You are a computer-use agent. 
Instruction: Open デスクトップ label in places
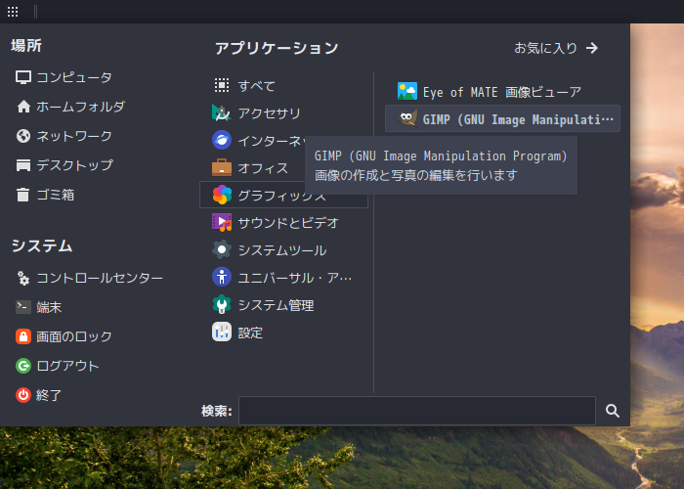[74, 165]
